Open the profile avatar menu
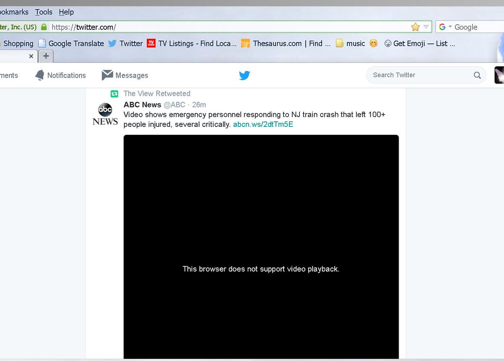The height and width of the screenshot is (361, 504). (x=499, y=75)
